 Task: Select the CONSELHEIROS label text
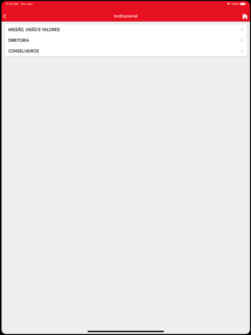pyautogui.click(x=24, y=51)
